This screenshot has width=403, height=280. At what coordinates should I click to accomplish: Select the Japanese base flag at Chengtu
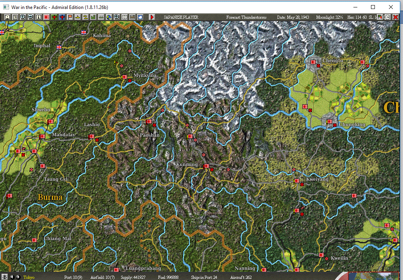[313, 62]
